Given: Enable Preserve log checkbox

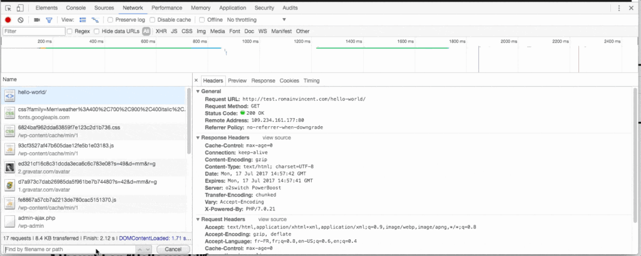Looking at the screenshot, I should [x=110, y=19].
